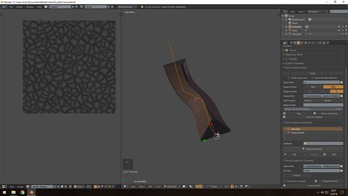
Task: Select ramp.dmx in exportables list
Action: tap(313, 129)
